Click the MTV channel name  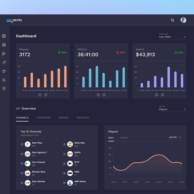[x=77, y=162]
